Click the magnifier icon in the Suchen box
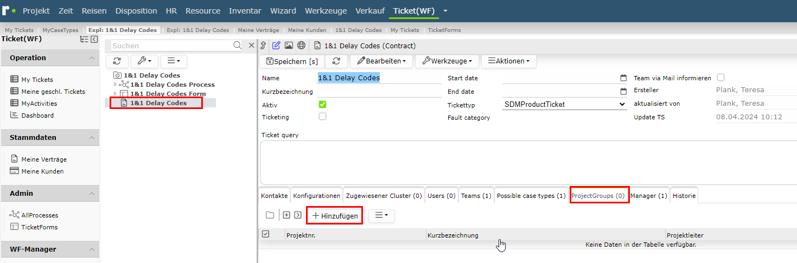Screen dimensions: 797x263 pos(237,46)
